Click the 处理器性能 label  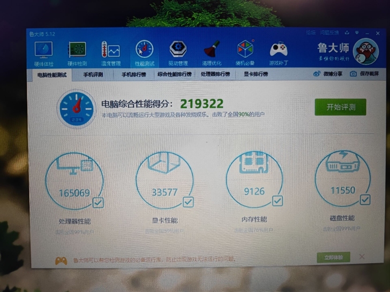pos(74,221)
